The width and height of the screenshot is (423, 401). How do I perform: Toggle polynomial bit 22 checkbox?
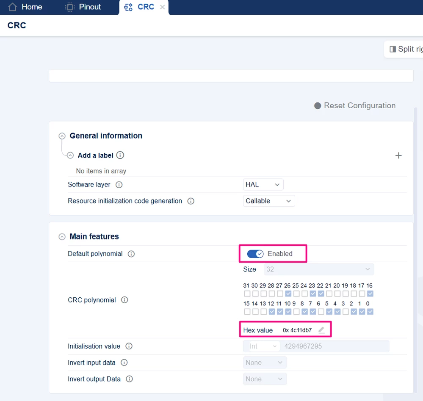[321, 294]
